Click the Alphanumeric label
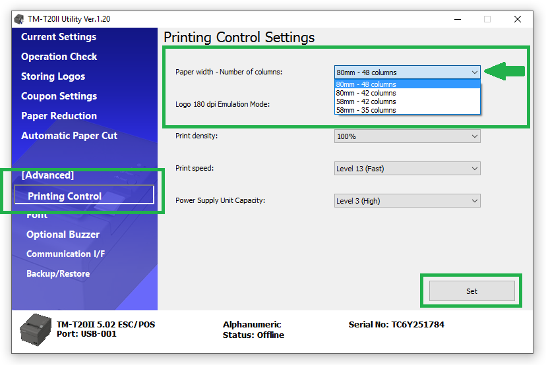Viewport: 546px width, 365px height. pos(252,325)
